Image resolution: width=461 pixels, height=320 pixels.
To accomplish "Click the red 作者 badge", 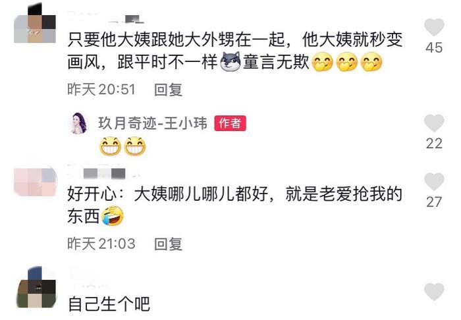I will pyautogui.click(x=230, y=123).
